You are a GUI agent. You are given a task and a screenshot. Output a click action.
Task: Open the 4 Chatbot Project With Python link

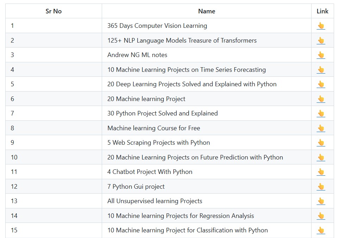point(321,172)
